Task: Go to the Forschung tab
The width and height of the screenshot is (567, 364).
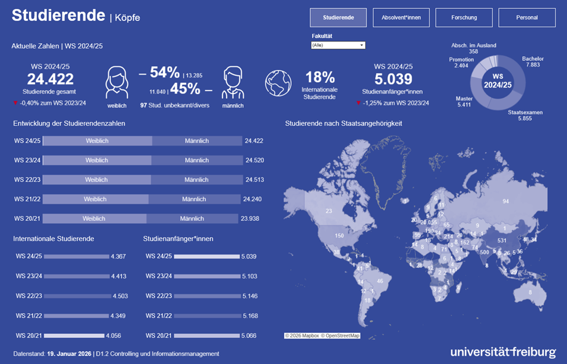Action: click(464, 18)
